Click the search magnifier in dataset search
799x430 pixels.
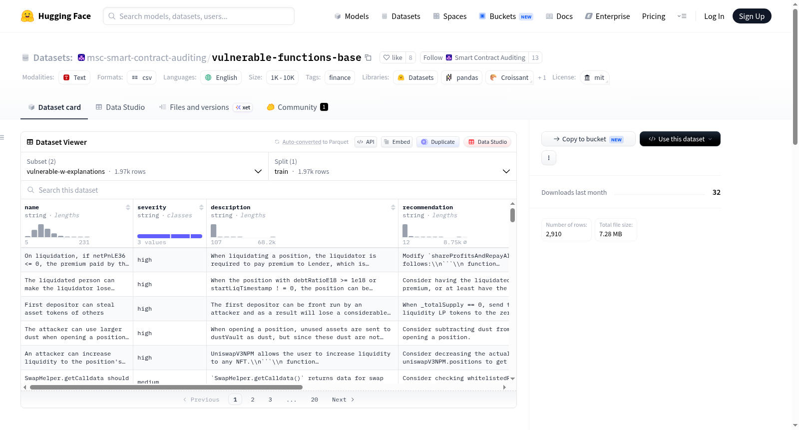31,190
